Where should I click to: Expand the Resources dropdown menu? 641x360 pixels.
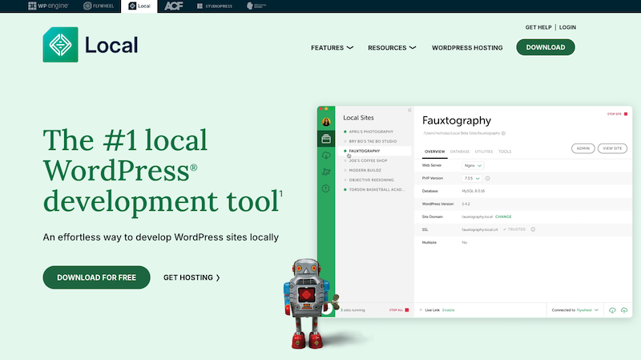pyautogui.click(x=392, y=48)
